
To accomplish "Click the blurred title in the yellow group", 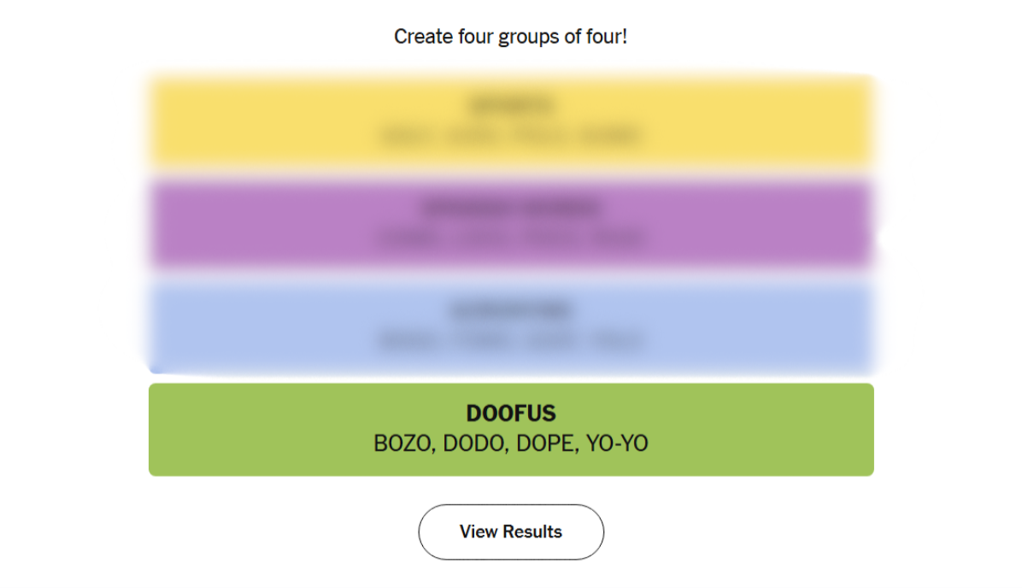I will [x=510, y=106].
